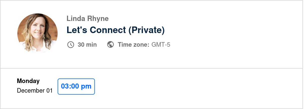Screen dimensions: 304x109
Task: Click the globe time zone icon
Action: click(110, 45)
